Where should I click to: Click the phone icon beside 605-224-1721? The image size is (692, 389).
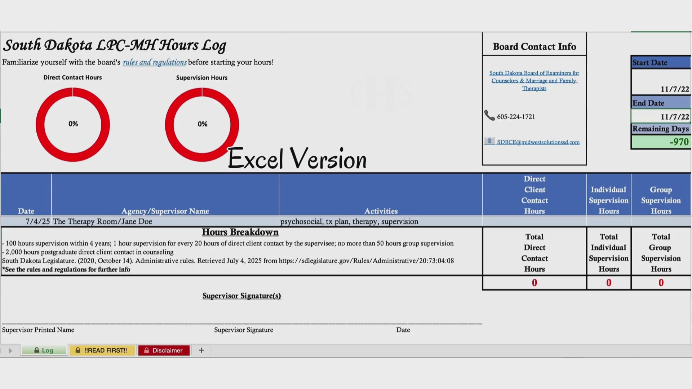pos(489,115)
